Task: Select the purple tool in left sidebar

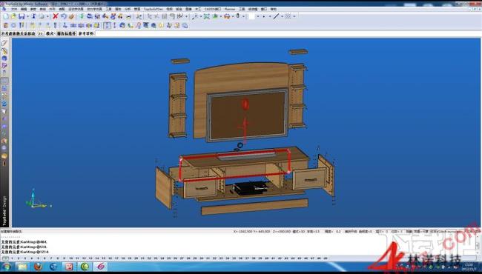Action: [x=4, y=66]
